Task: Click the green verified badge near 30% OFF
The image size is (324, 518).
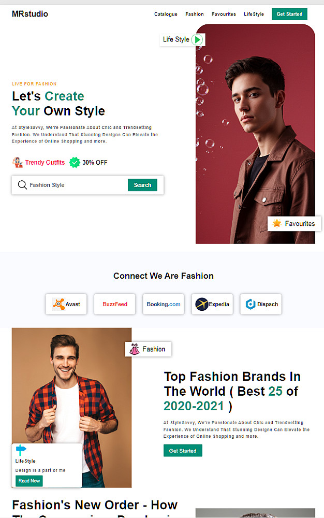Action: click(x=75, y=162)
